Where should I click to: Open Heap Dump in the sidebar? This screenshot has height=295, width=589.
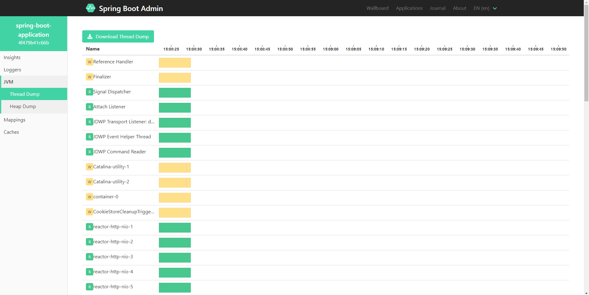click(x=23, y=106)
